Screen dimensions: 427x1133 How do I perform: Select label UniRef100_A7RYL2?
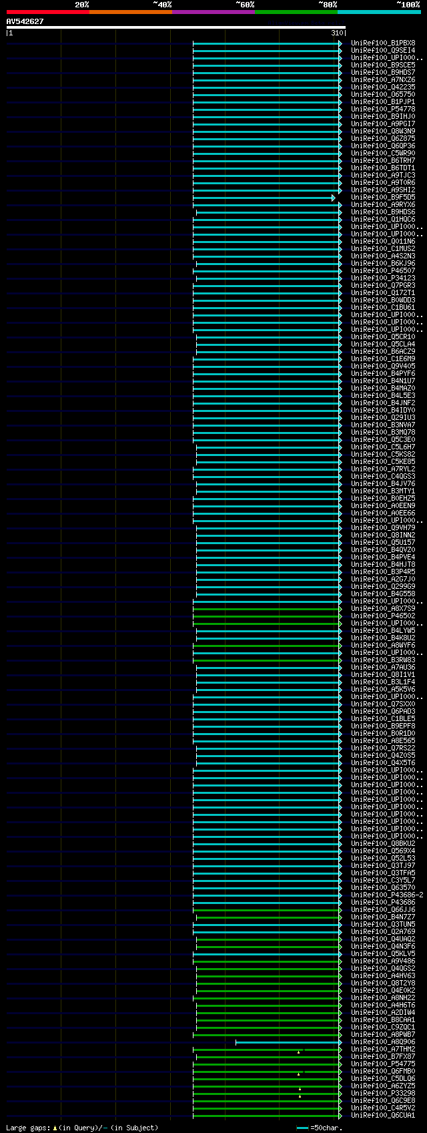(383, 469)
